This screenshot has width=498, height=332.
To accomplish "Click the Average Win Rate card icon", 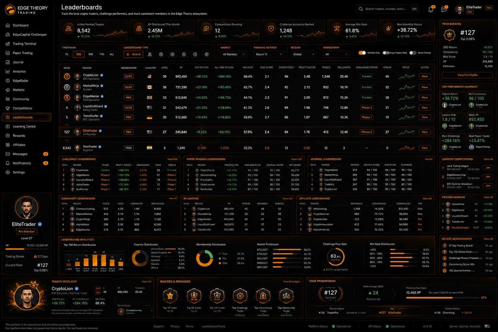I will (x=337, y=29).
